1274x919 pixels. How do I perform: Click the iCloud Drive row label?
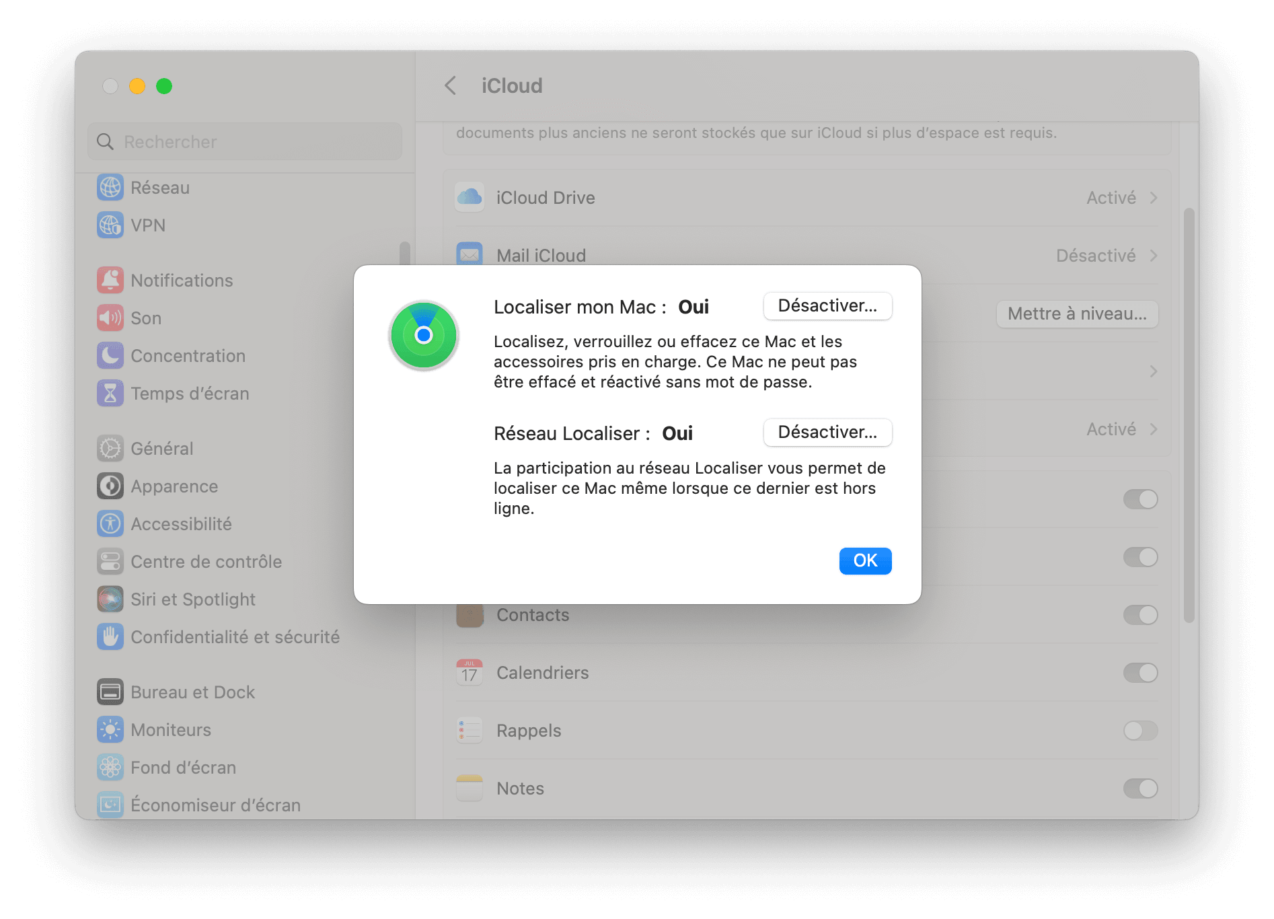(x=546, y=198)
